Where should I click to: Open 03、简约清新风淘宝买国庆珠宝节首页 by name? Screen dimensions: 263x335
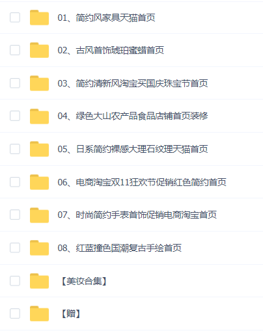tap(133, 83)
